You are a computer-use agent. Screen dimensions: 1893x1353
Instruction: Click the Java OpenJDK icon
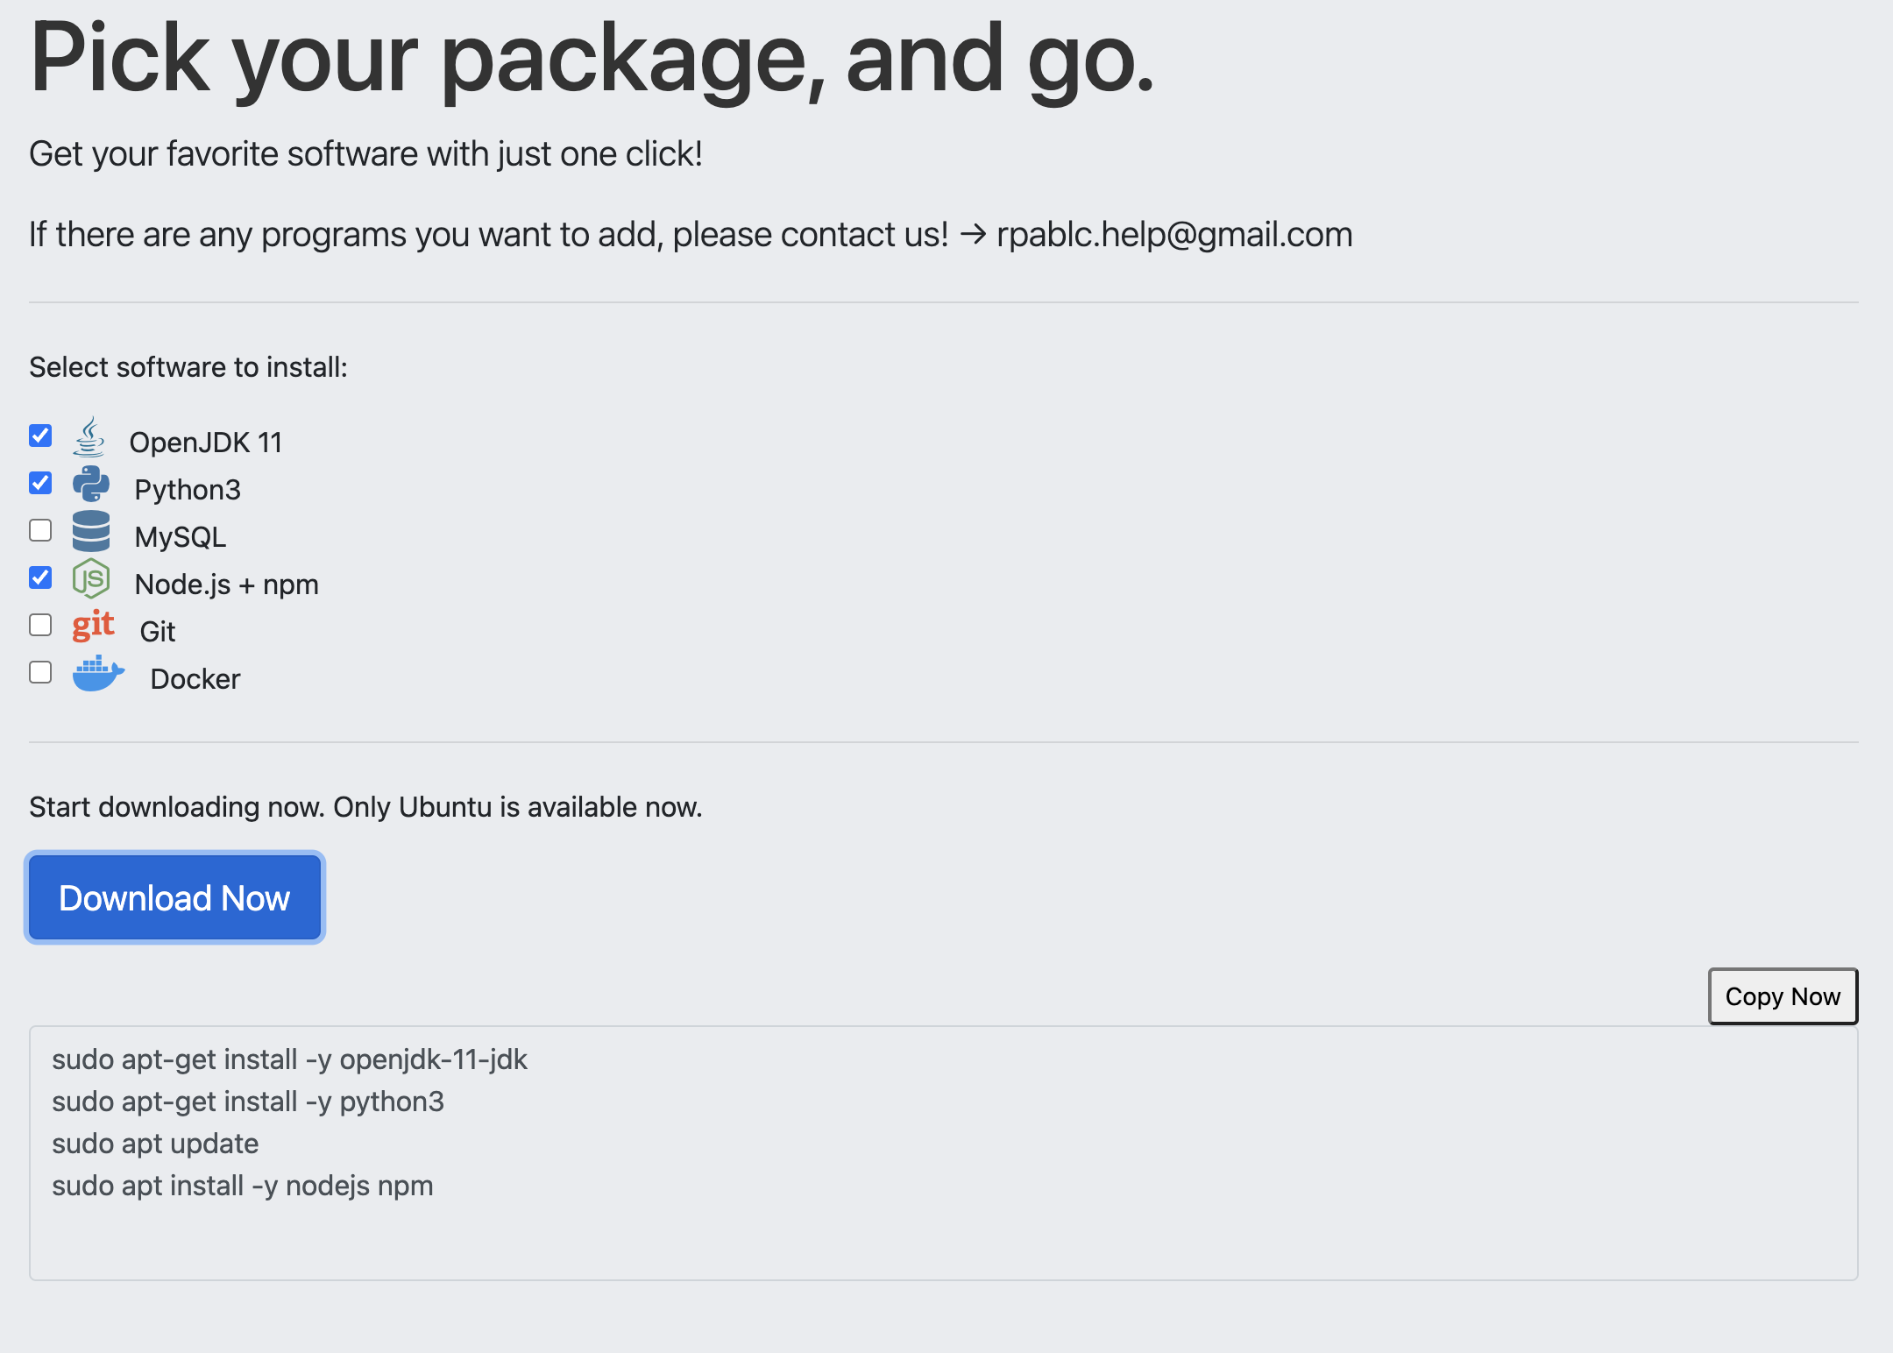coord(89,437)
